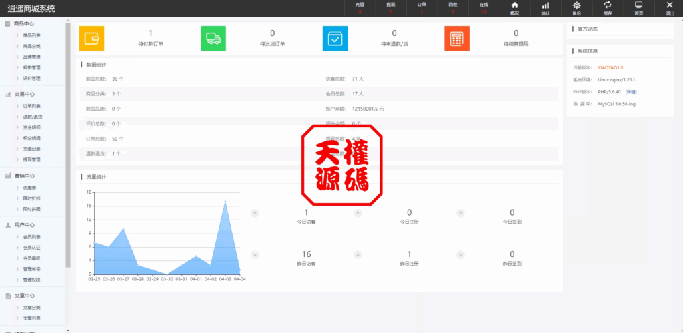This screenshot has width=683, height=333.
Task: Clear cache with the 缓存 refresh icon
Action: click(x=607, y=5)
